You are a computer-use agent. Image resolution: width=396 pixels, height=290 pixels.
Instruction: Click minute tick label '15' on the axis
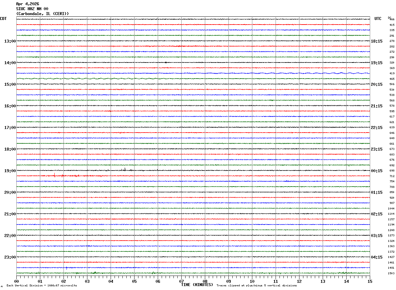(x=370, y=281)
